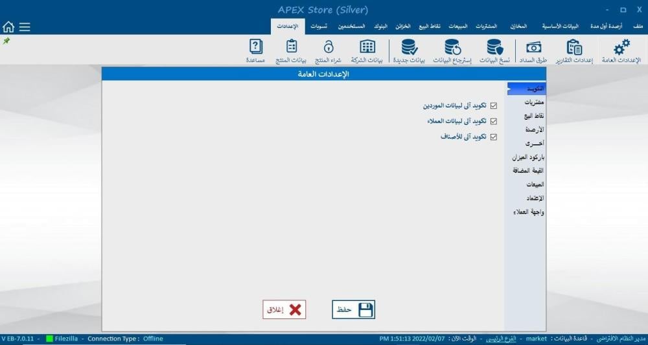This screenshot has height=345, width=648.
Task: Click the home icon in title bar
Action: coord(8,27)
